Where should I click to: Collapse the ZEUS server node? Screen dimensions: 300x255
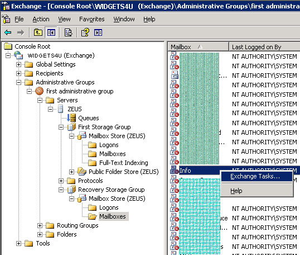click(50, 109)
